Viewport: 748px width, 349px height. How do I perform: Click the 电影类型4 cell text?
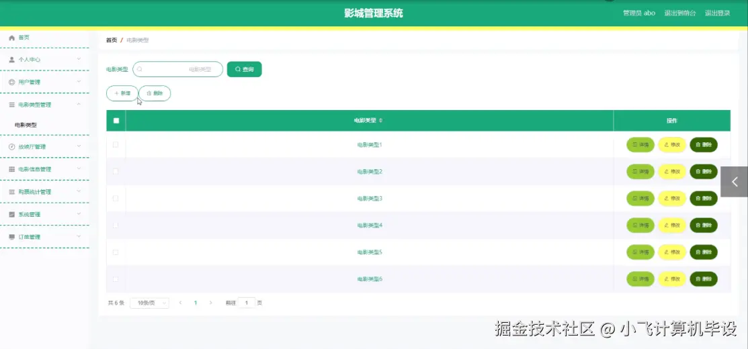370,226
